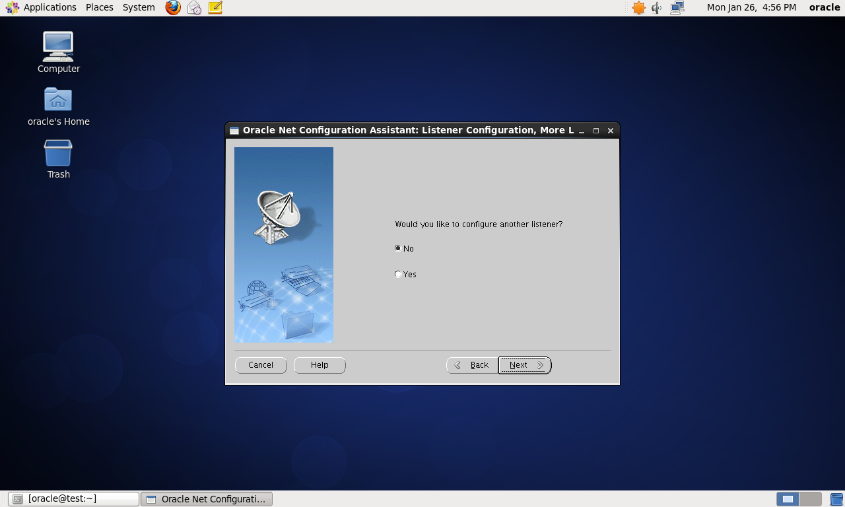This screenshot has width=845, height=507.
Task: Open the volume control icon
Action: coord(657,8)
